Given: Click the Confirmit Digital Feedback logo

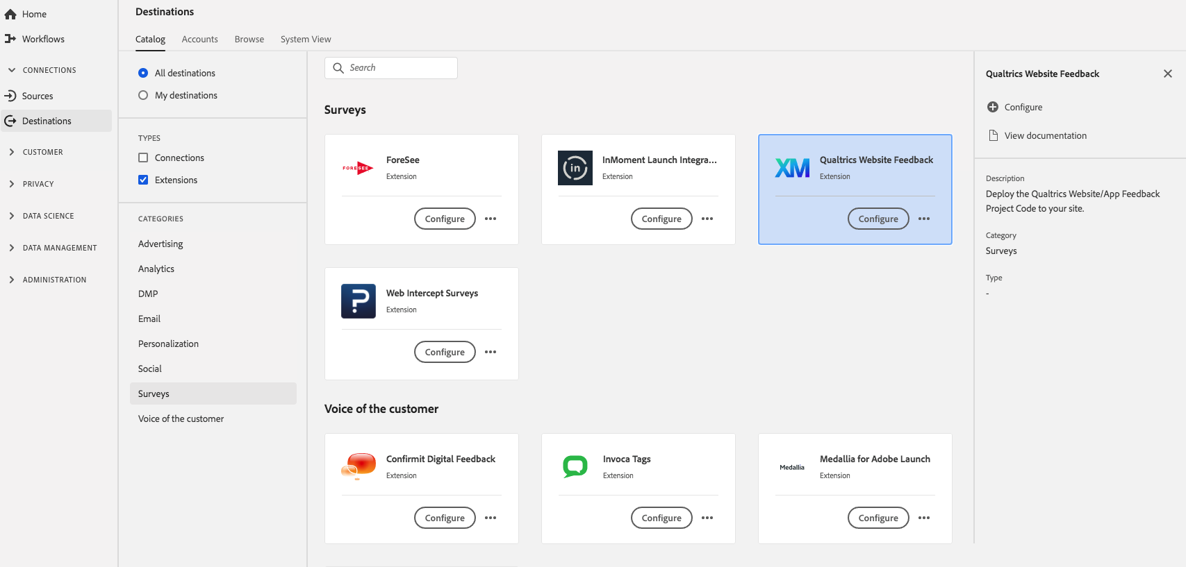Looking at the screenshot, I should click(x=359, y=467).
